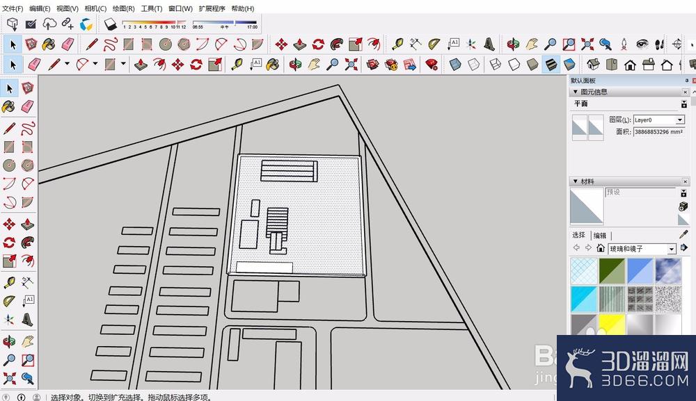
Task: Select the 3D Text tool
Action: (x=27, y=319)
